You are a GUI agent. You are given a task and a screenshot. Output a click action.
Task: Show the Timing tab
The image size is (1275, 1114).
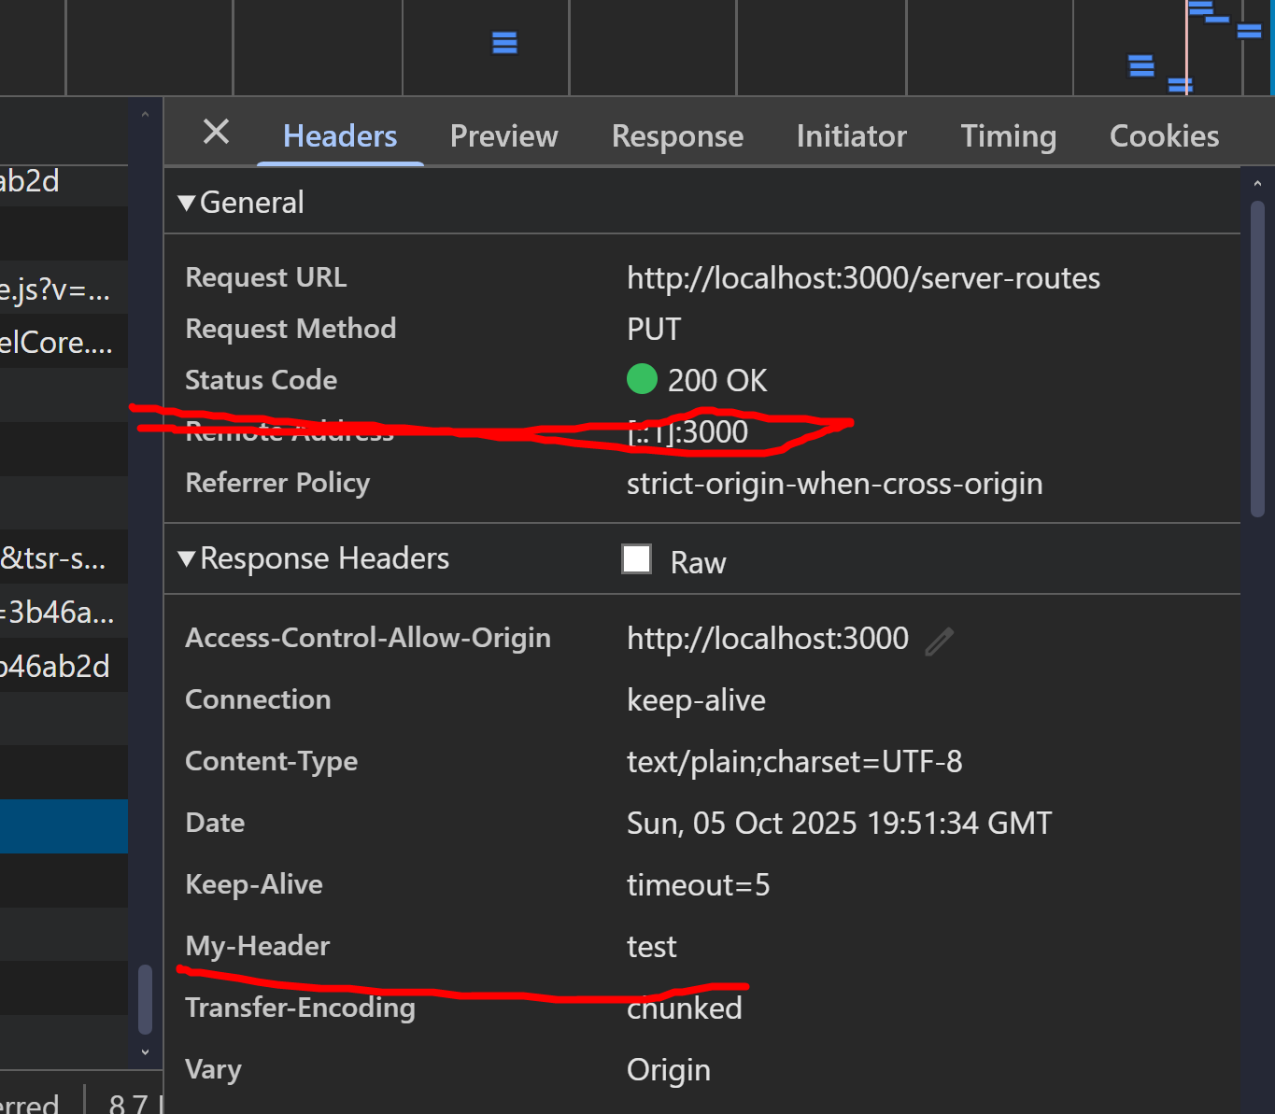[x=1008, y=136]
